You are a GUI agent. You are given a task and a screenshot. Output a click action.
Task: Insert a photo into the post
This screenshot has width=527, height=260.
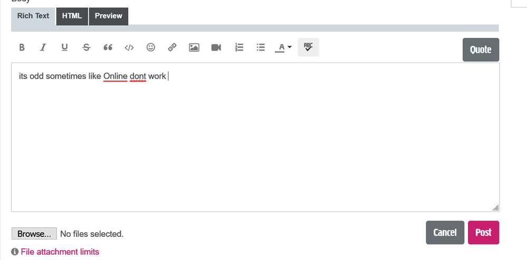(x=194, y=47)
